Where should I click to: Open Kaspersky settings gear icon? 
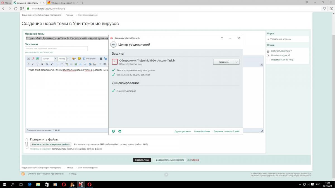pos(113,131)
